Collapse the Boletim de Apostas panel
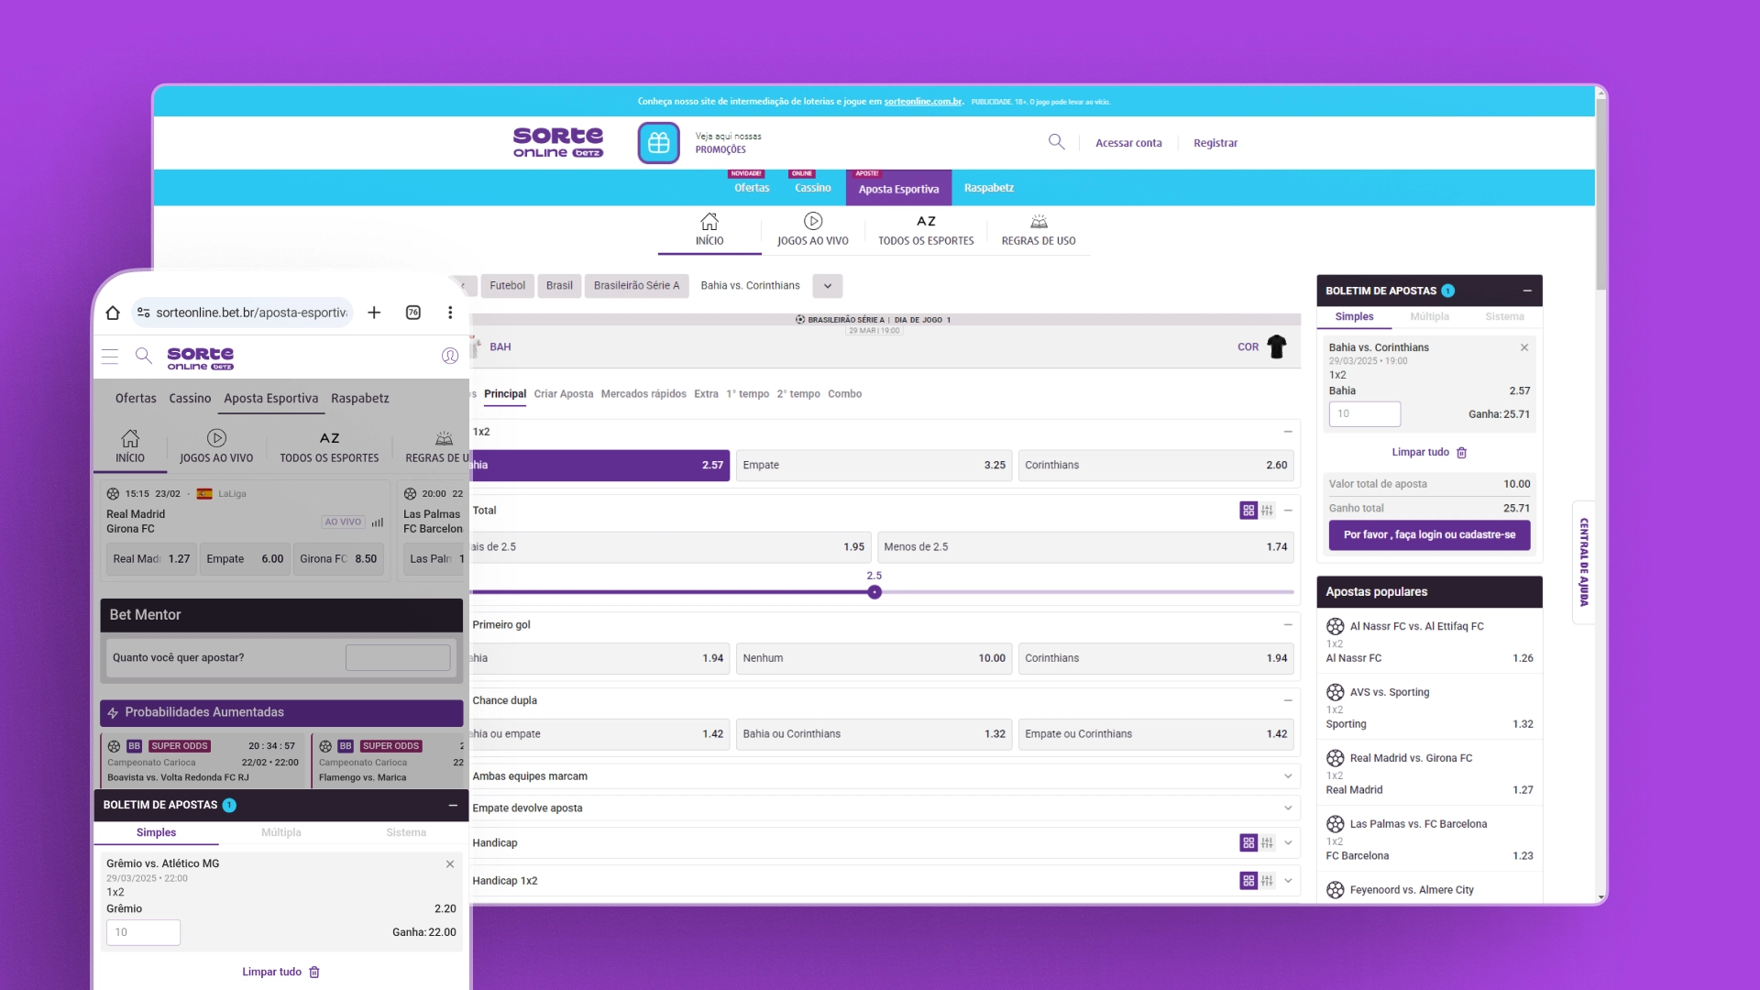This screenshot has width=1760, height=990. [x=1527, y=291]
